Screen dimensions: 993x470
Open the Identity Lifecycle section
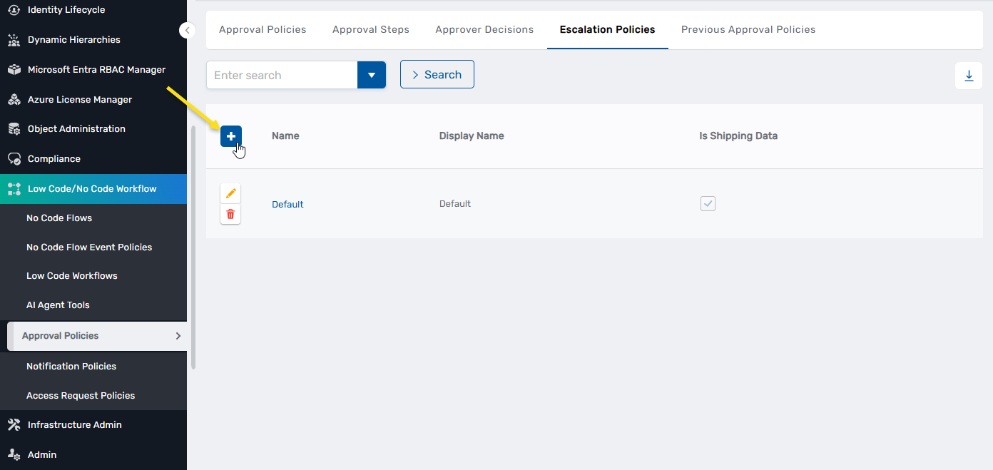66,10
